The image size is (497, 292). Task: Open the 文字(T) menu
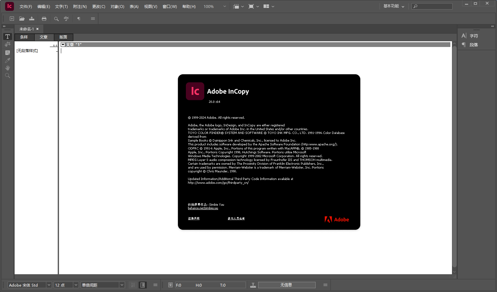pos(61,6)
